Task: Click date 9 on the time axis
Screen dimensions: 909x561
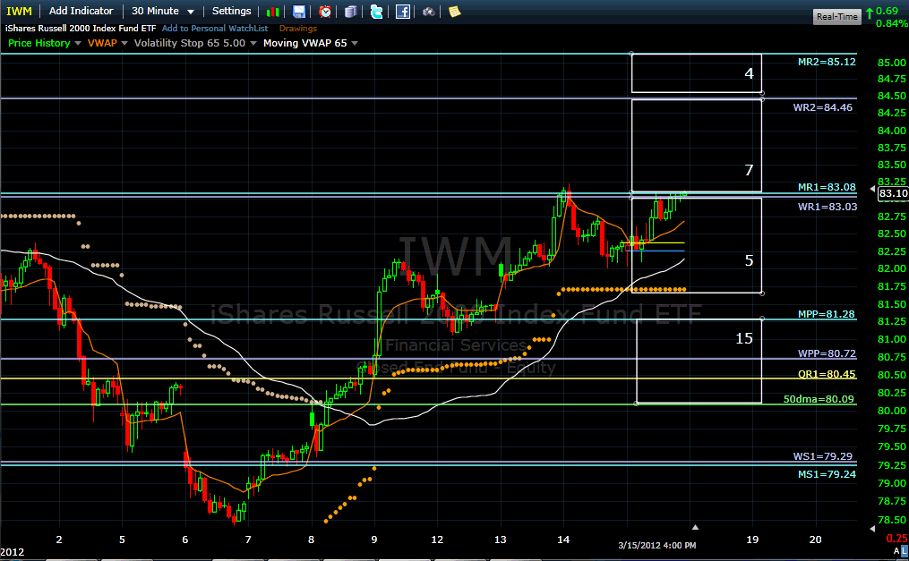Action: [x=374, y=540]
